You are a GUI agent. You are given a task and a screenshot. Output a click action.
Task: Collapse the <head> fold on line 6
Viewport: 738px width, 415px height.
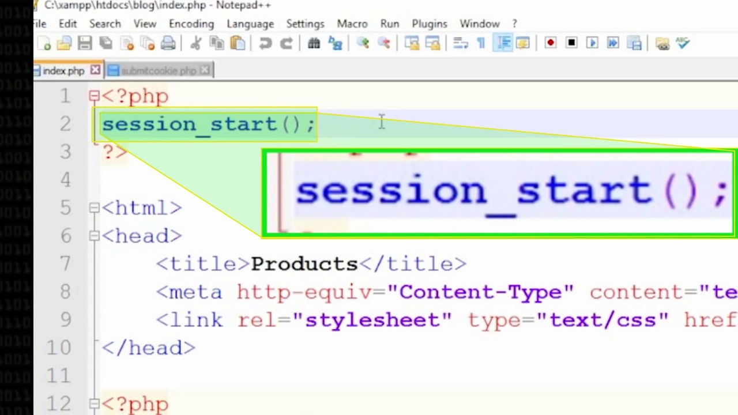(94, 236)
